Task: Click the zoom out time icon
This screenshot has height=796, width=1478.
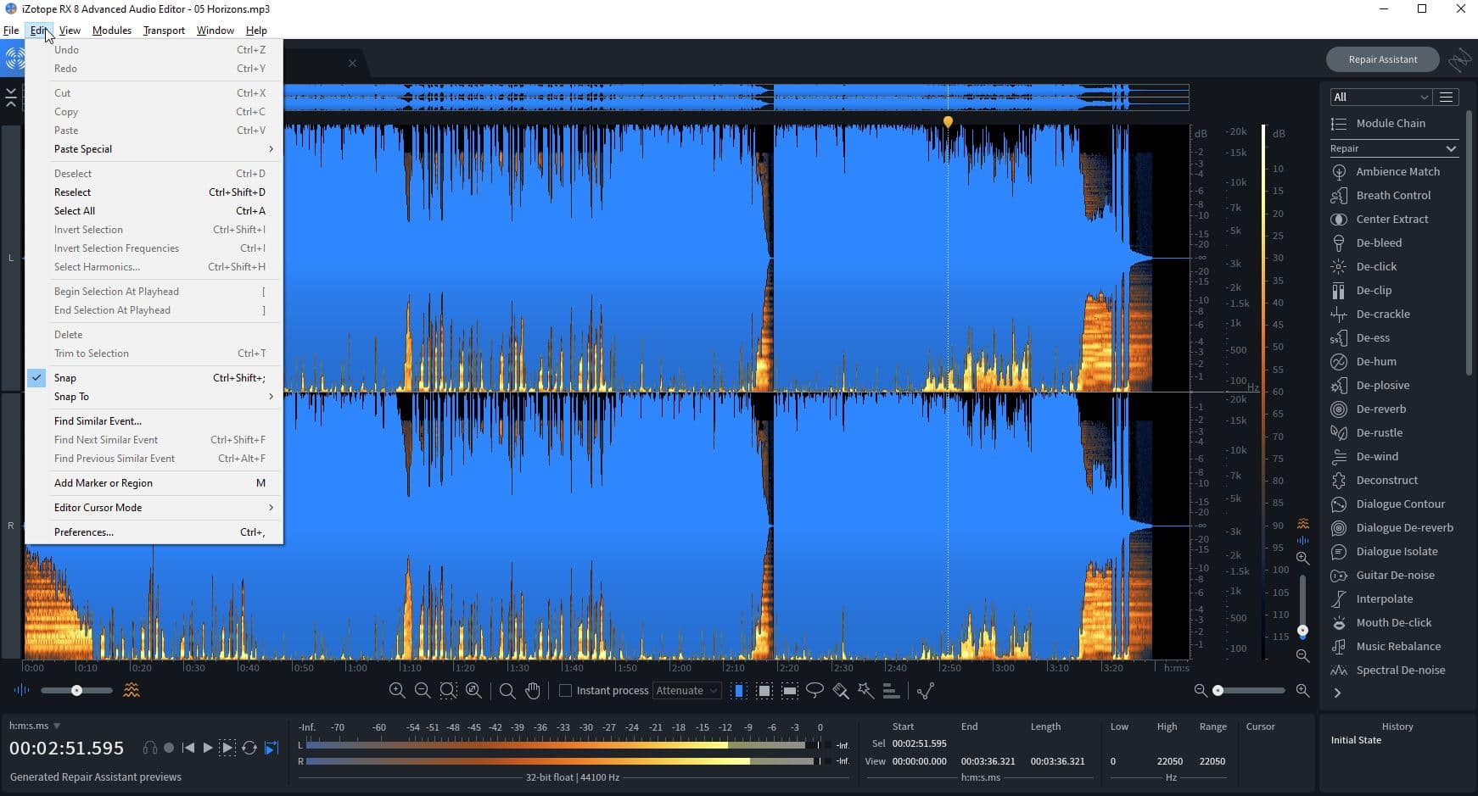Action: pos(423,691)
